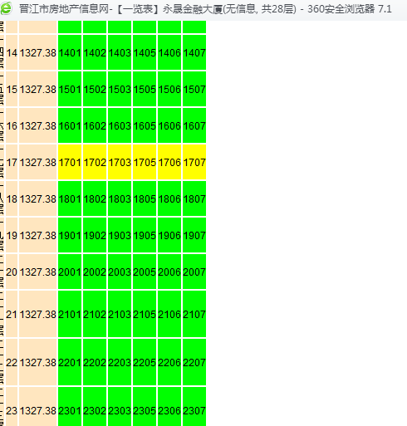Screen dimensions: 407x426
Task: Click floor number 17 row header
Action: tap(12, 162)
